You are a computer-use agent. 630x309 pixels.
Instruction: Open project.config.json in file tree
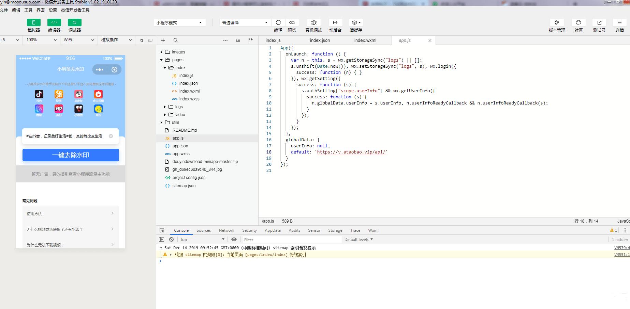click(x=189, y=178)
